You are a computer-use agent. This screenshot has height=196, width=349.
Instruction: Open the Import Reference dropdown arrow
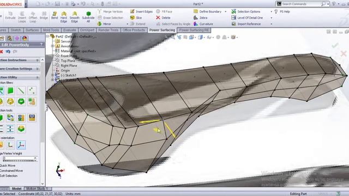(272, 24)
